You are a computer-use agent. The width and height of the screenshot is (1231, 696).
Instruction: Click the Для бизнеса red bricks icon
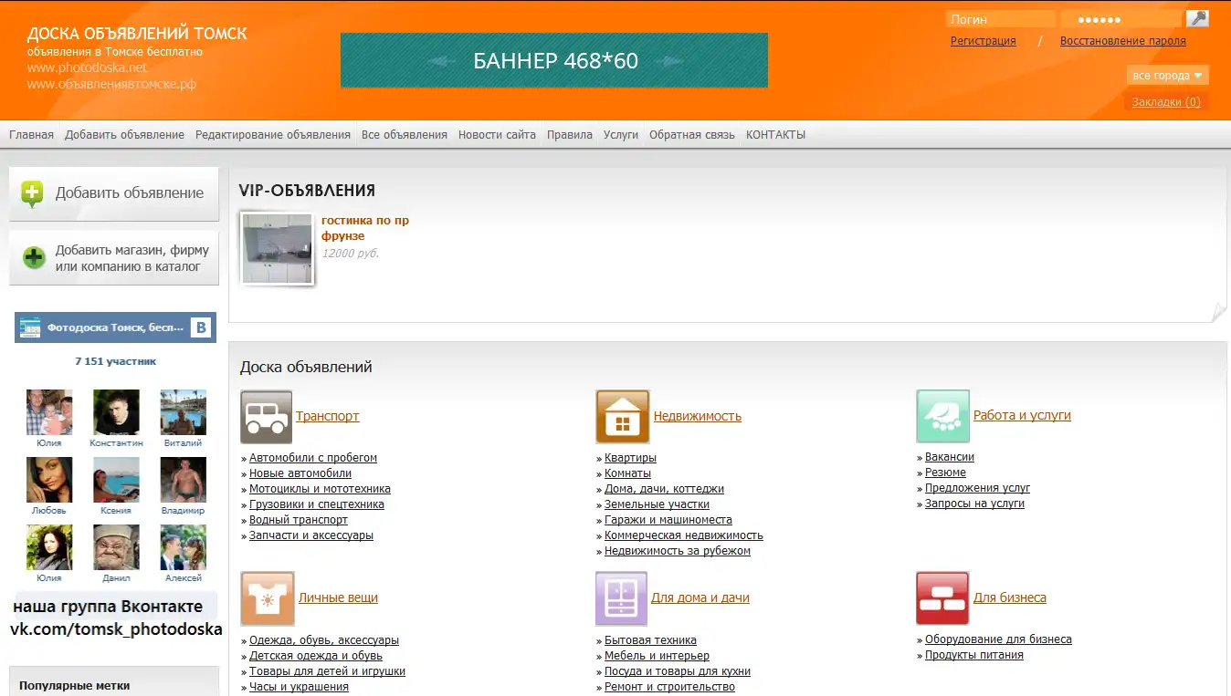pos(942,598)
